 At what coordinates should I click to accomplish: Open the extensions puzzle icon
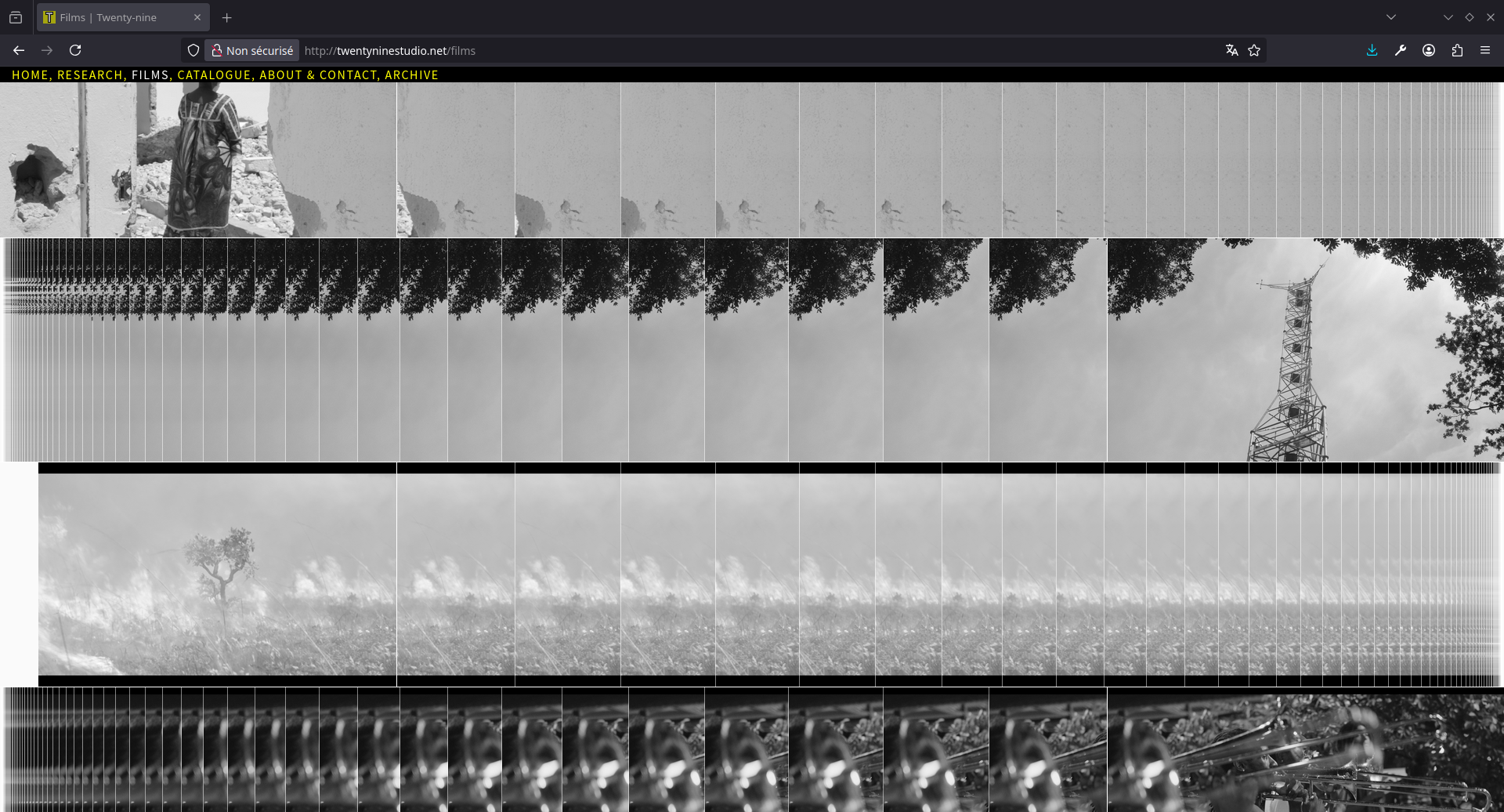1457,50
